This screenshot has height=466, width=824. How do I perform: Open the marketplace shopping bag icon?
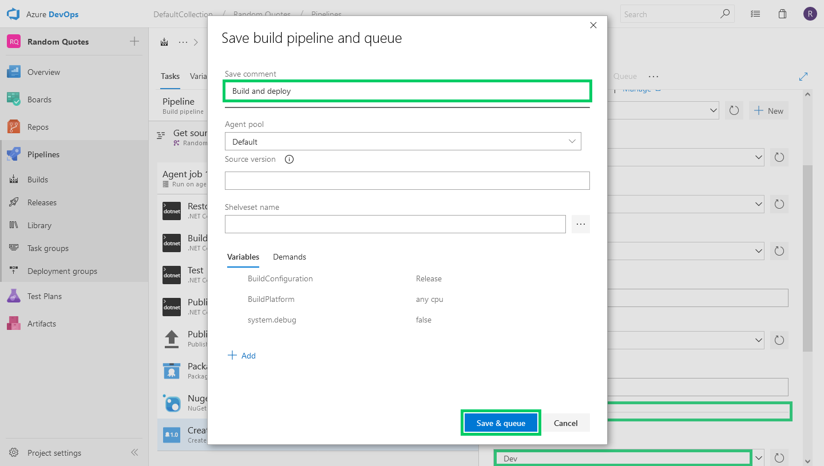tap(782, 14)
